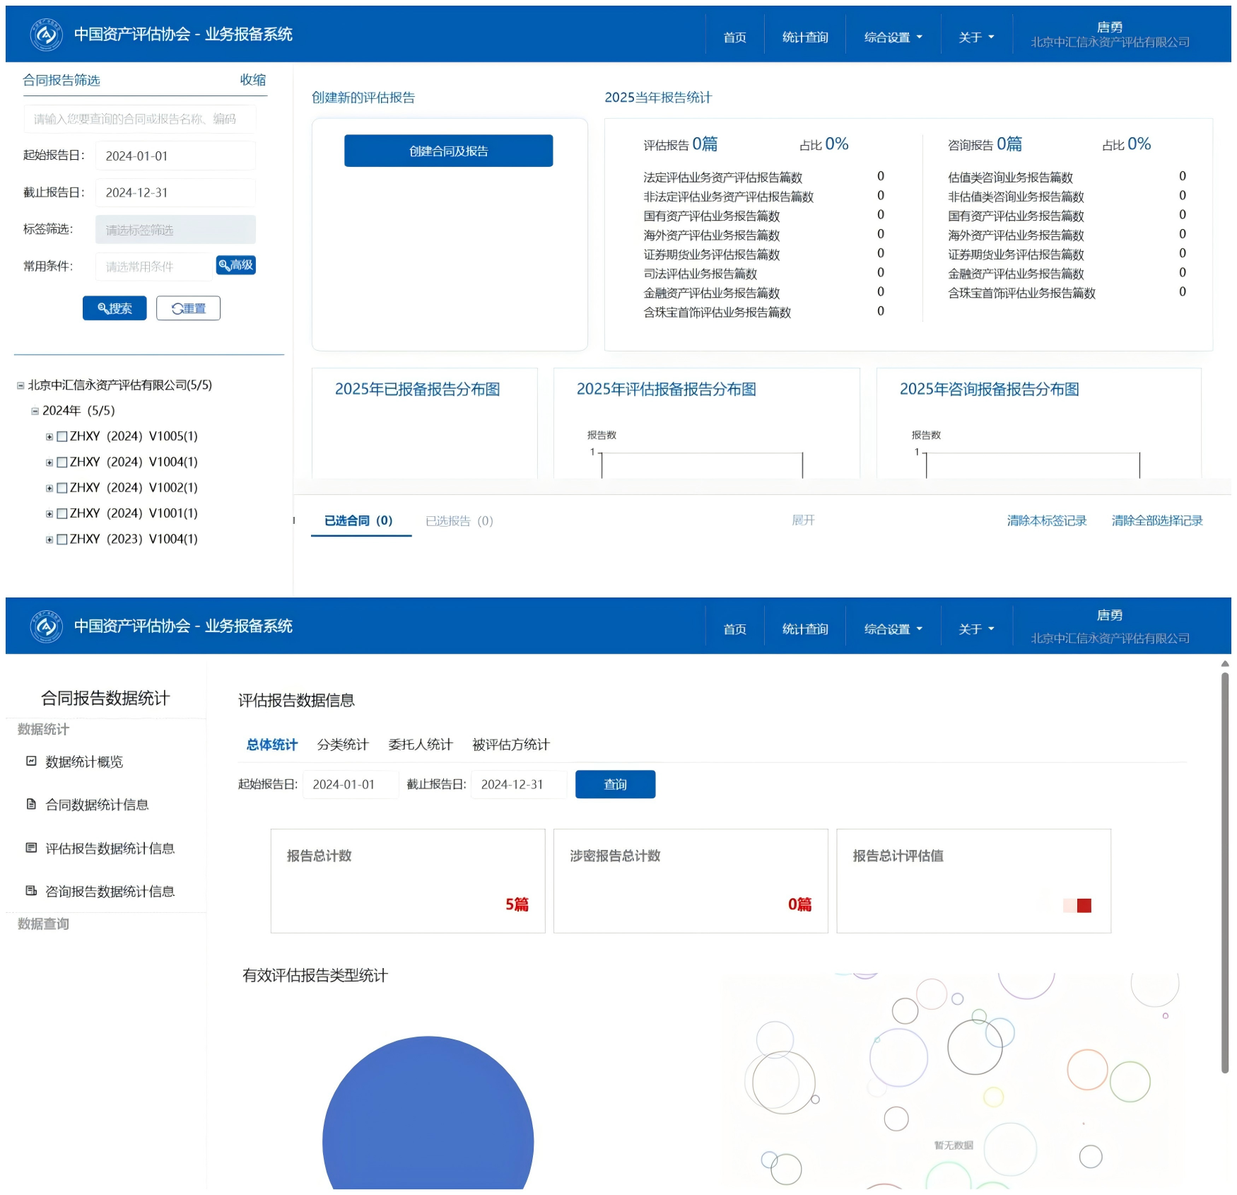Click the icon beside 咨询报告数据统计信息

31,890
